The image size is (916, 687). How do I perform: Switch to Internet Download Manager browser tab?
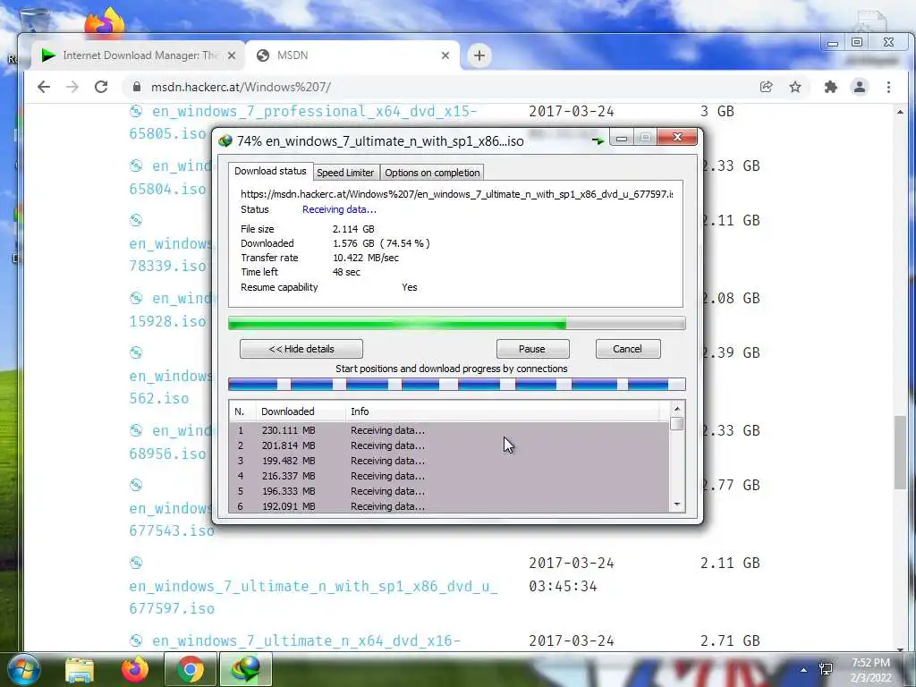[139, 55]
